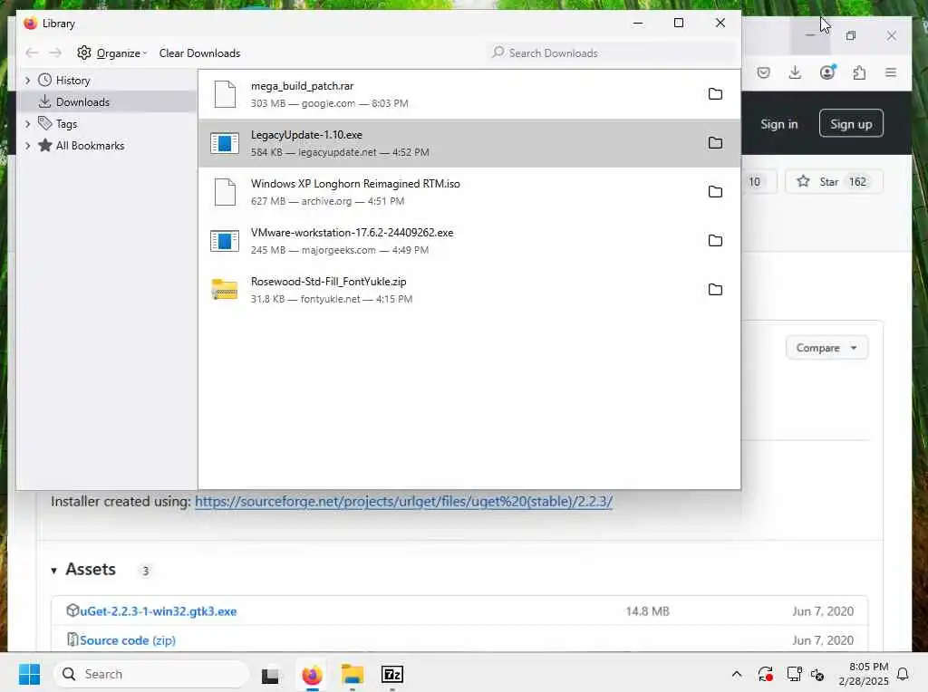This screenshot has width=928, height=692.
Task: Open the Firefox hamburger application menu
Action: pos(891,72)
